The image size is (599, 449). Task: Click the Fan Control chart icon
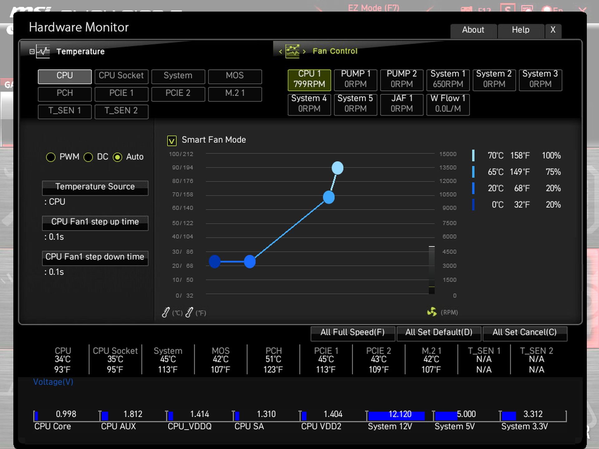(x=292, y=51)
